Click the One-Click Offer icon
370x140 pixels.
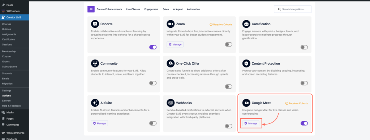coord(171,64)
